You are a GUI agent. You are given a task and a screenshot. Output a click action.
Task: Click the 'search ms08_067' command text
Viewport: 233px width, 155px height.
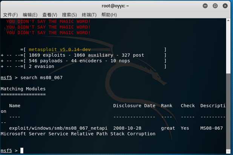click(41, 77)
